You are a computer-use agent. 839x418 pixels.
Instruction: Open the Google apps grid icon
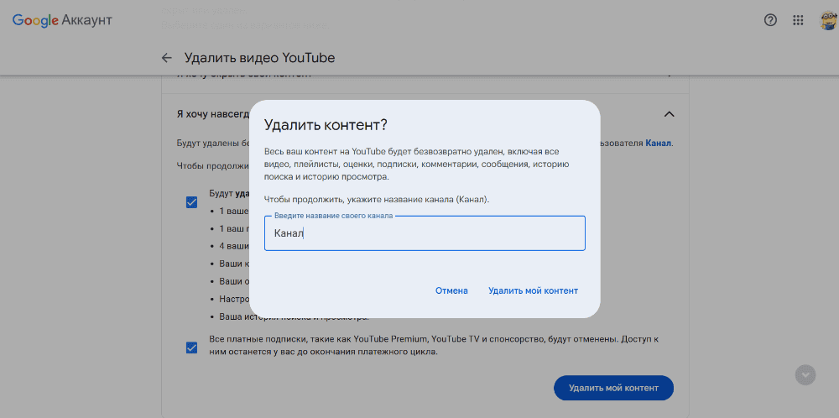[798, 21]
